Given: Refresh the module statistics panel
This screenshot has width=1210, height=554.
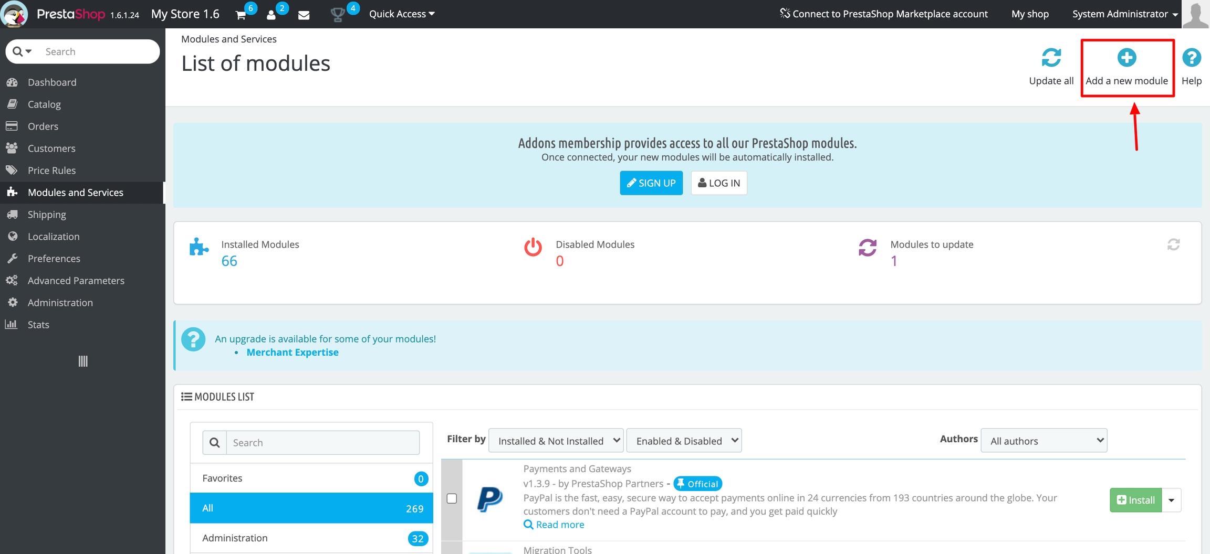Looking at the screenshot, I should coord(1173,244).
